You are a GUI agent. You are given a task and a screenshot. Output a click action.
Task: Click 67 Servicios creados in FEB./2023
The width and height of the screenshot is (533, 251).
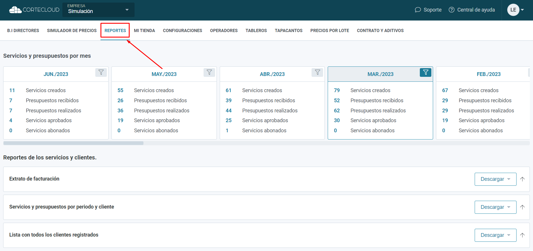tap(470, 90)
